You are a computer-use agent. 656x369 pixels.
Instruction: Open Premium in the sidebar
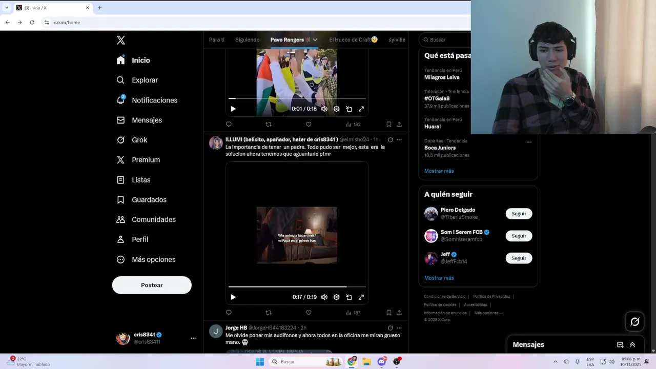click(138, 160)
